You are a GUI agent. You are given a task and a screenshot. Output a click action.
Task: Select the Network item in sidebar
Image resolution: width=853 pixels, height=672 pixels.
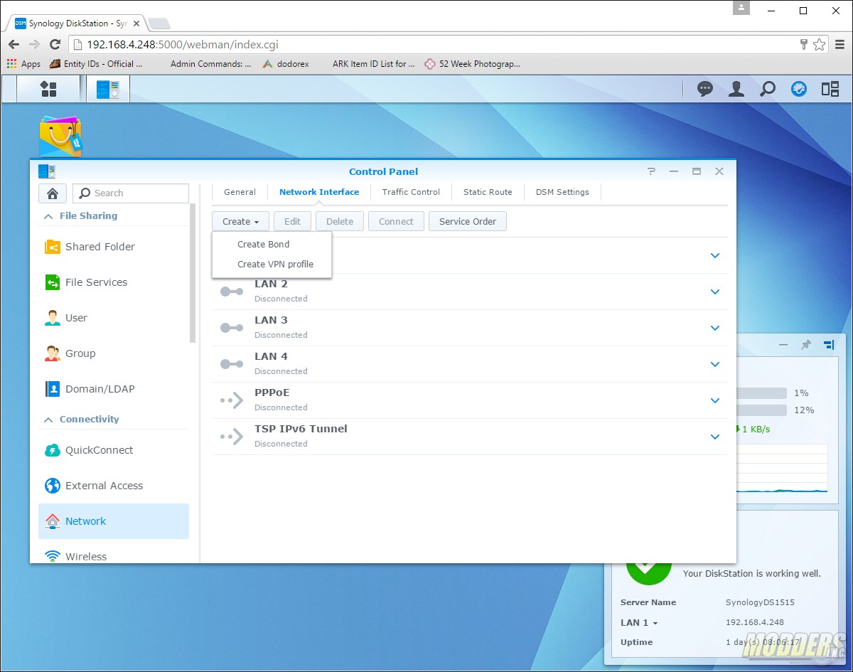114,521
